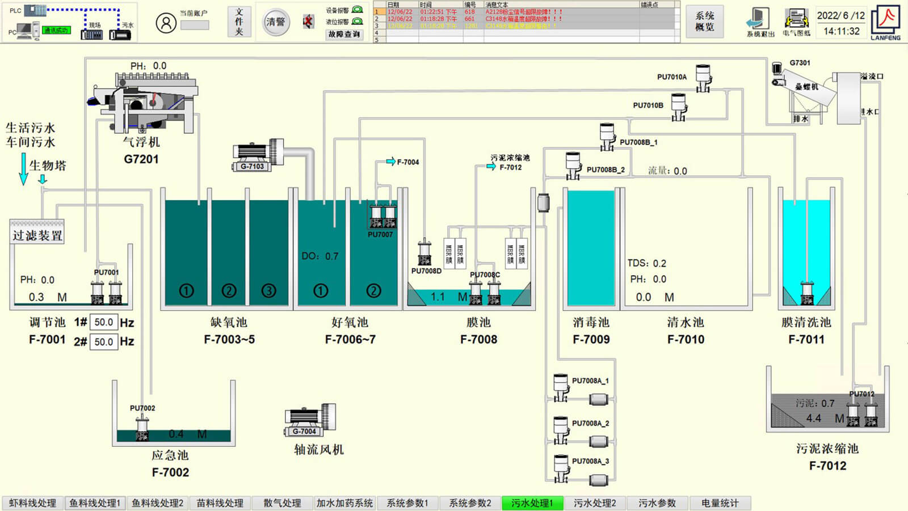The width and height of the screenshot is (908, 511).
Task: Click the 1# pump frequency Hz field
Action: (x=103, y=322)
